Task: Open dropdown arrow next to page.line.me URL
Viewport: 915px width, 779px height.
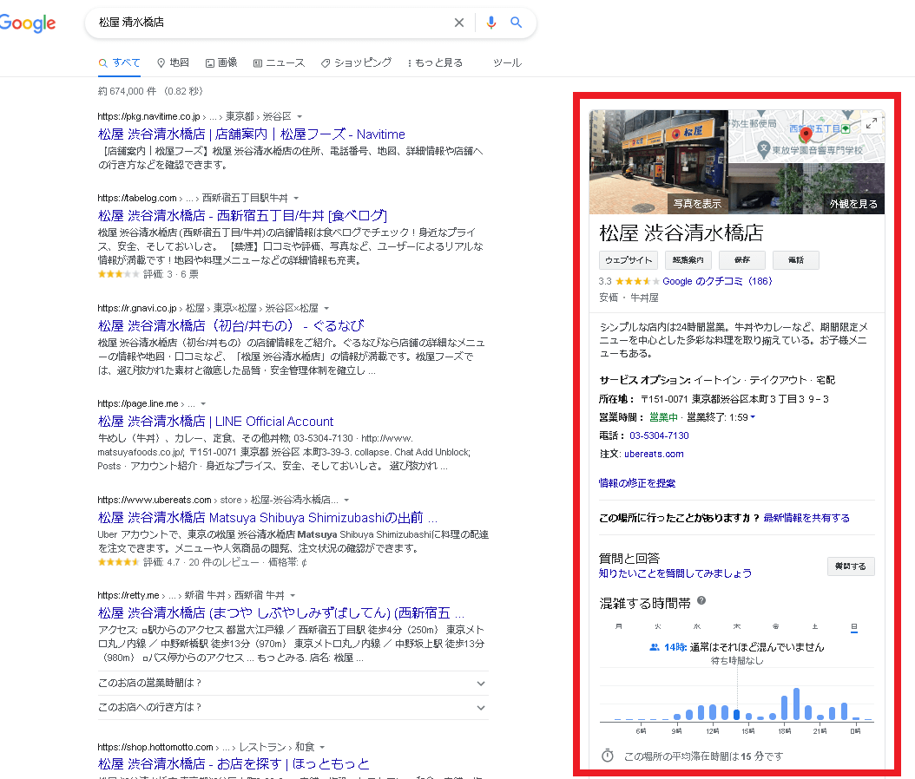Action: click(x=203, y=404)
